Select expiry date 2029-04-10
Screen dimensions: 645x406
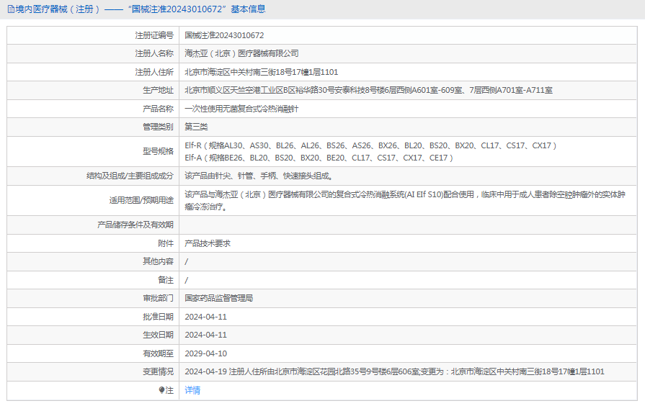205,353
